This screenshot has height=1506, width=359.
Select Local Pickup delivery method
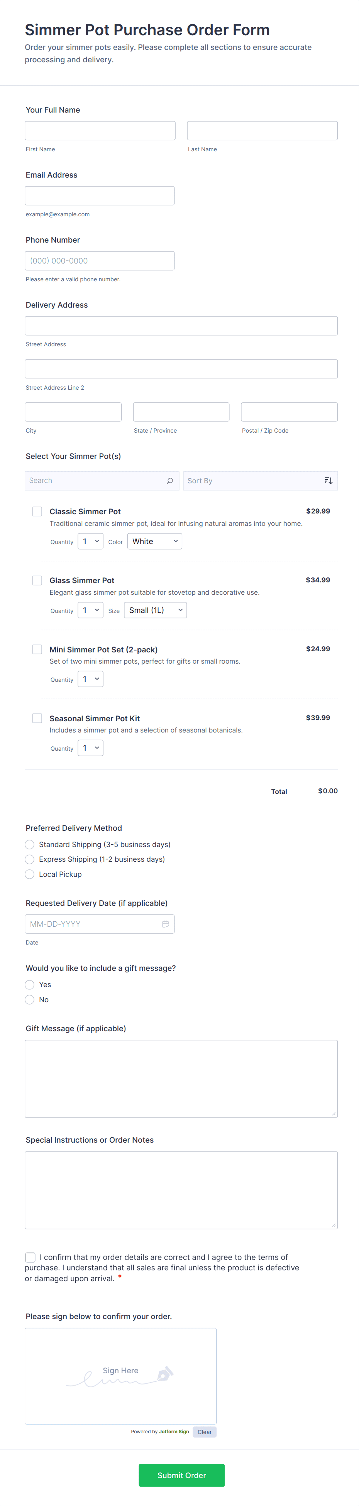pos(30,874)
